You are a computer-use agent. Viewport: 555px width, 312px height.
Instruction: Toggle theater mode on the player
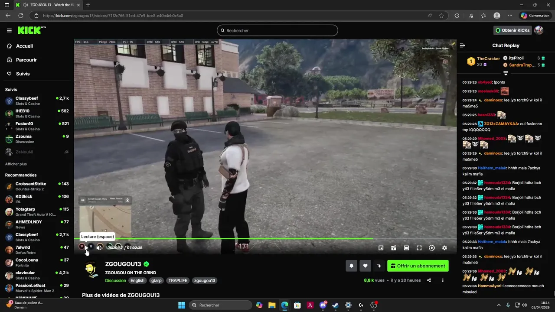[x=406, y=248]
